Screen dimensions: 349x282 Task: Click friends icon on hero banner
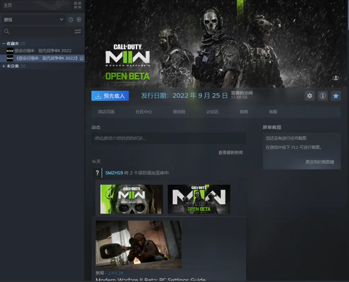coord(336,78)
